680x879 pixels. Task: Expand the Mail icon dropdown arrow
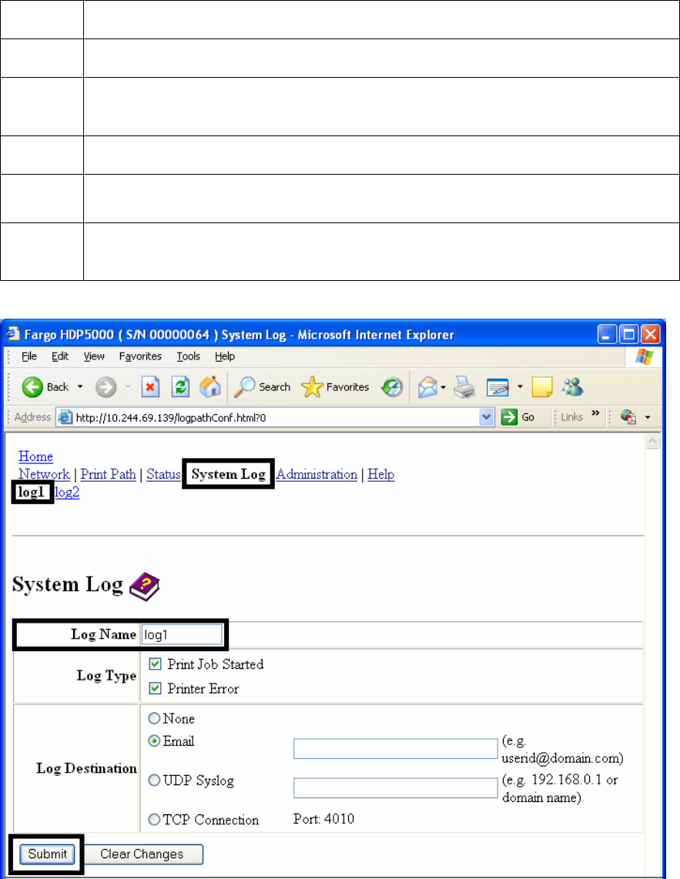pyautogui.click(x=444, y=387)
